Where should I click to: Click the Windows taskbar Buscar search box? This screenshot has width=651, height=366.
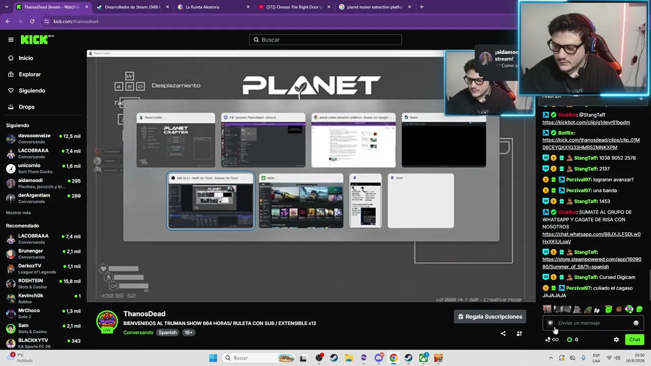[x=259, y=358]
